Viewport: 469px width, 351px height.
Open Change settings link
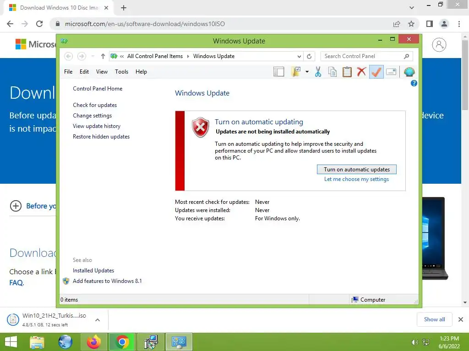pos(92,116)
